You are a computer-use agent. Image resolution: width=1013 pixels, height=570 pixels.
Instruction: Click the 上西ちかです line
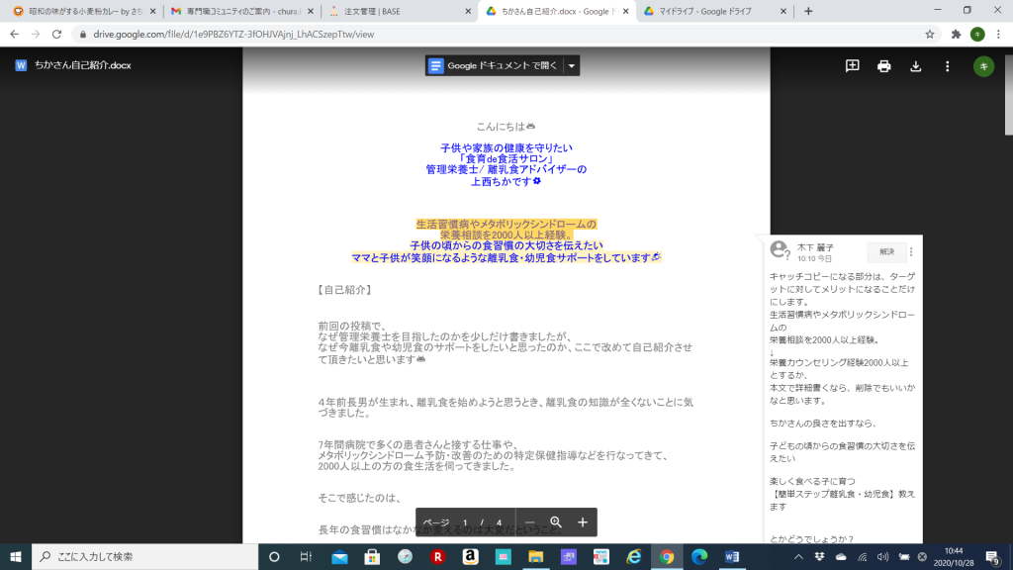(x=506, y=182)
